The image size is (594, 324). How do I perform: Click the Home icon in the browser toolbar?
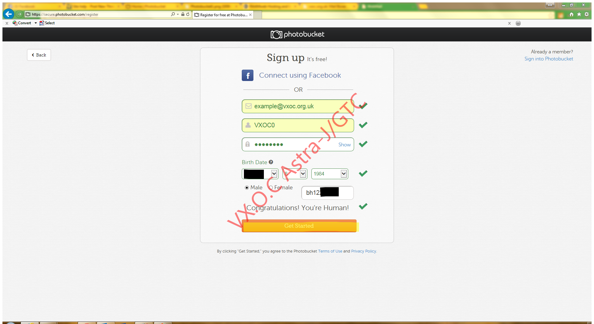571,14
